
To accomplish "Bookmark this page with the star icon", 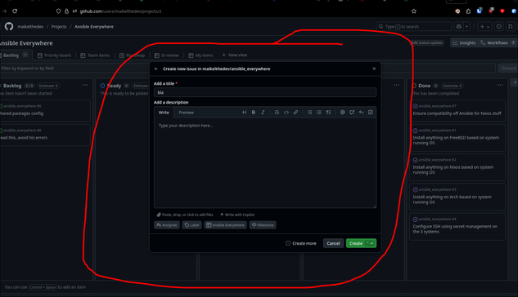I will [x=413, y=11].
